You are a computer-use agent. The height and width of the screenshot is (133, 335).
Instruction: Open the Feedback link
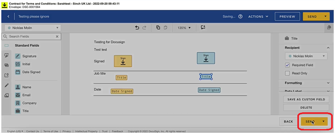[117, 131]
